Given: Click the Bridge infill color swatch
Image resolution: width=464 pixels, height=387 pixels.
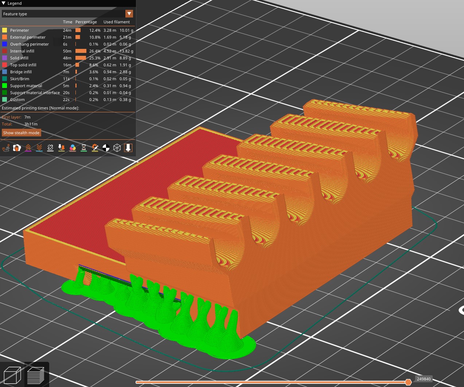Looking at the screenshot, I should click(5, 72).
